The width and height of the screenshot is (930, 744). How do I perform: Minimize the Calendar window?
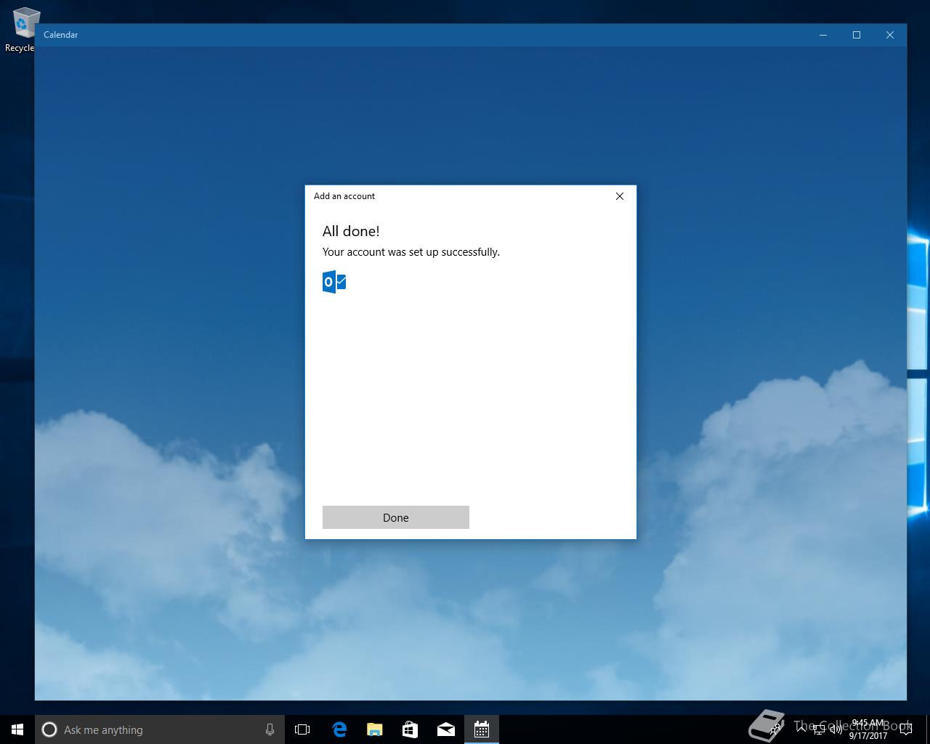(823, 35)
